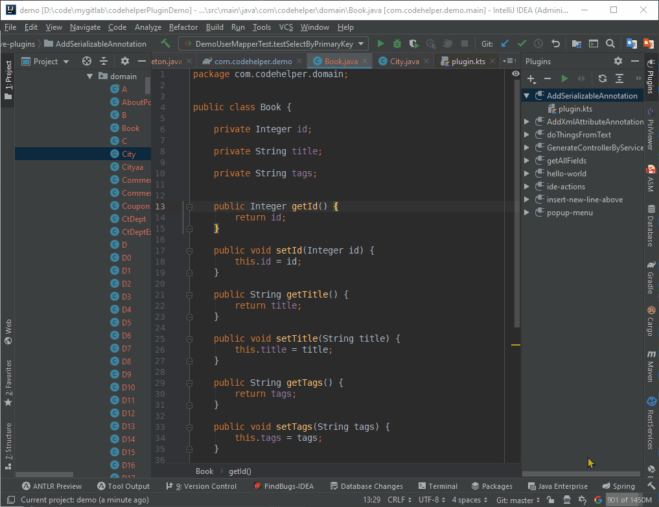Toggle read-only lock icon in status bar

(550, 499)
